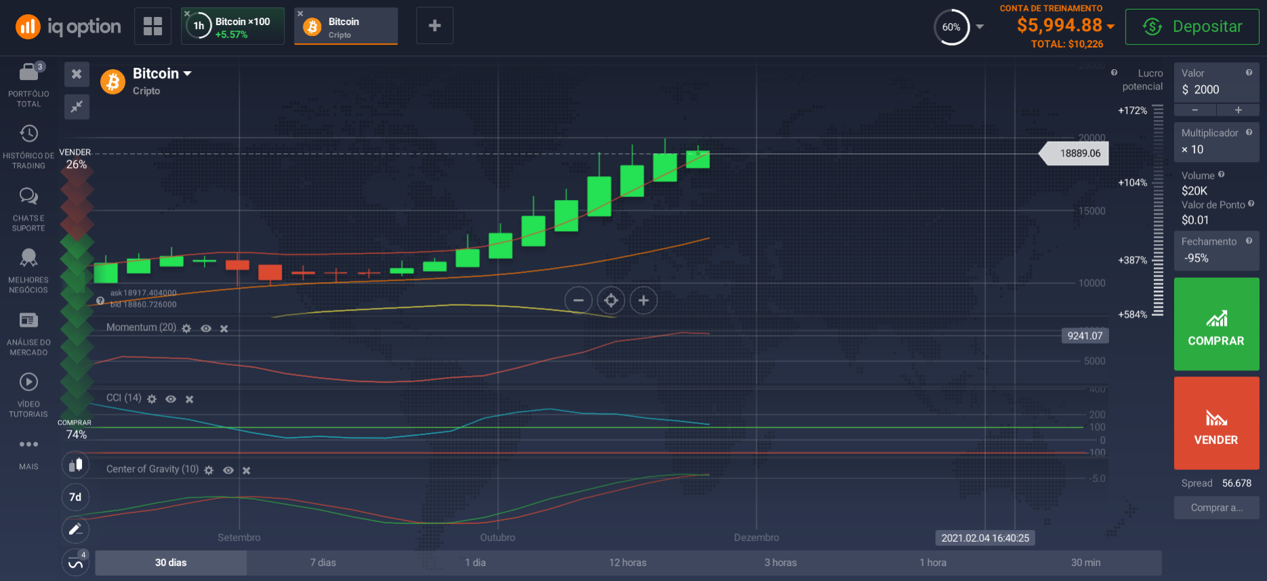Viewport: 1267px width, 581px height.
Task: Click the 2021.02.04 16:40:25 timestamp
Action: 985,538
